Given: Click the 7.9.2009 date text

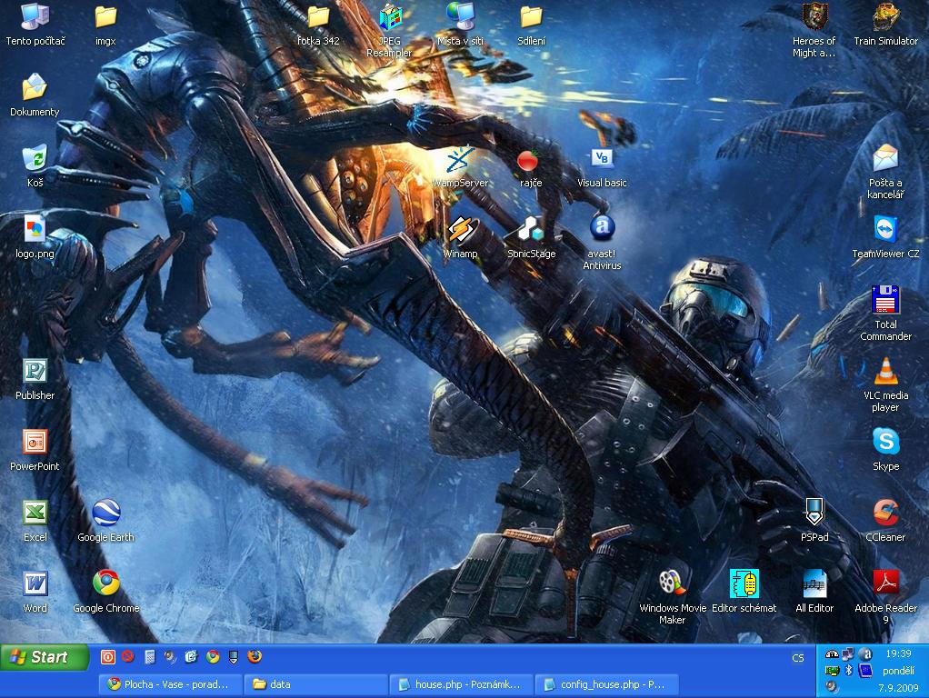Looking at the screenshot, I should tap(897, 688).
